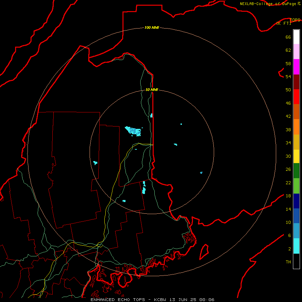
Task: Click the '[K FT]' units label
Action: tap(284, 23)
